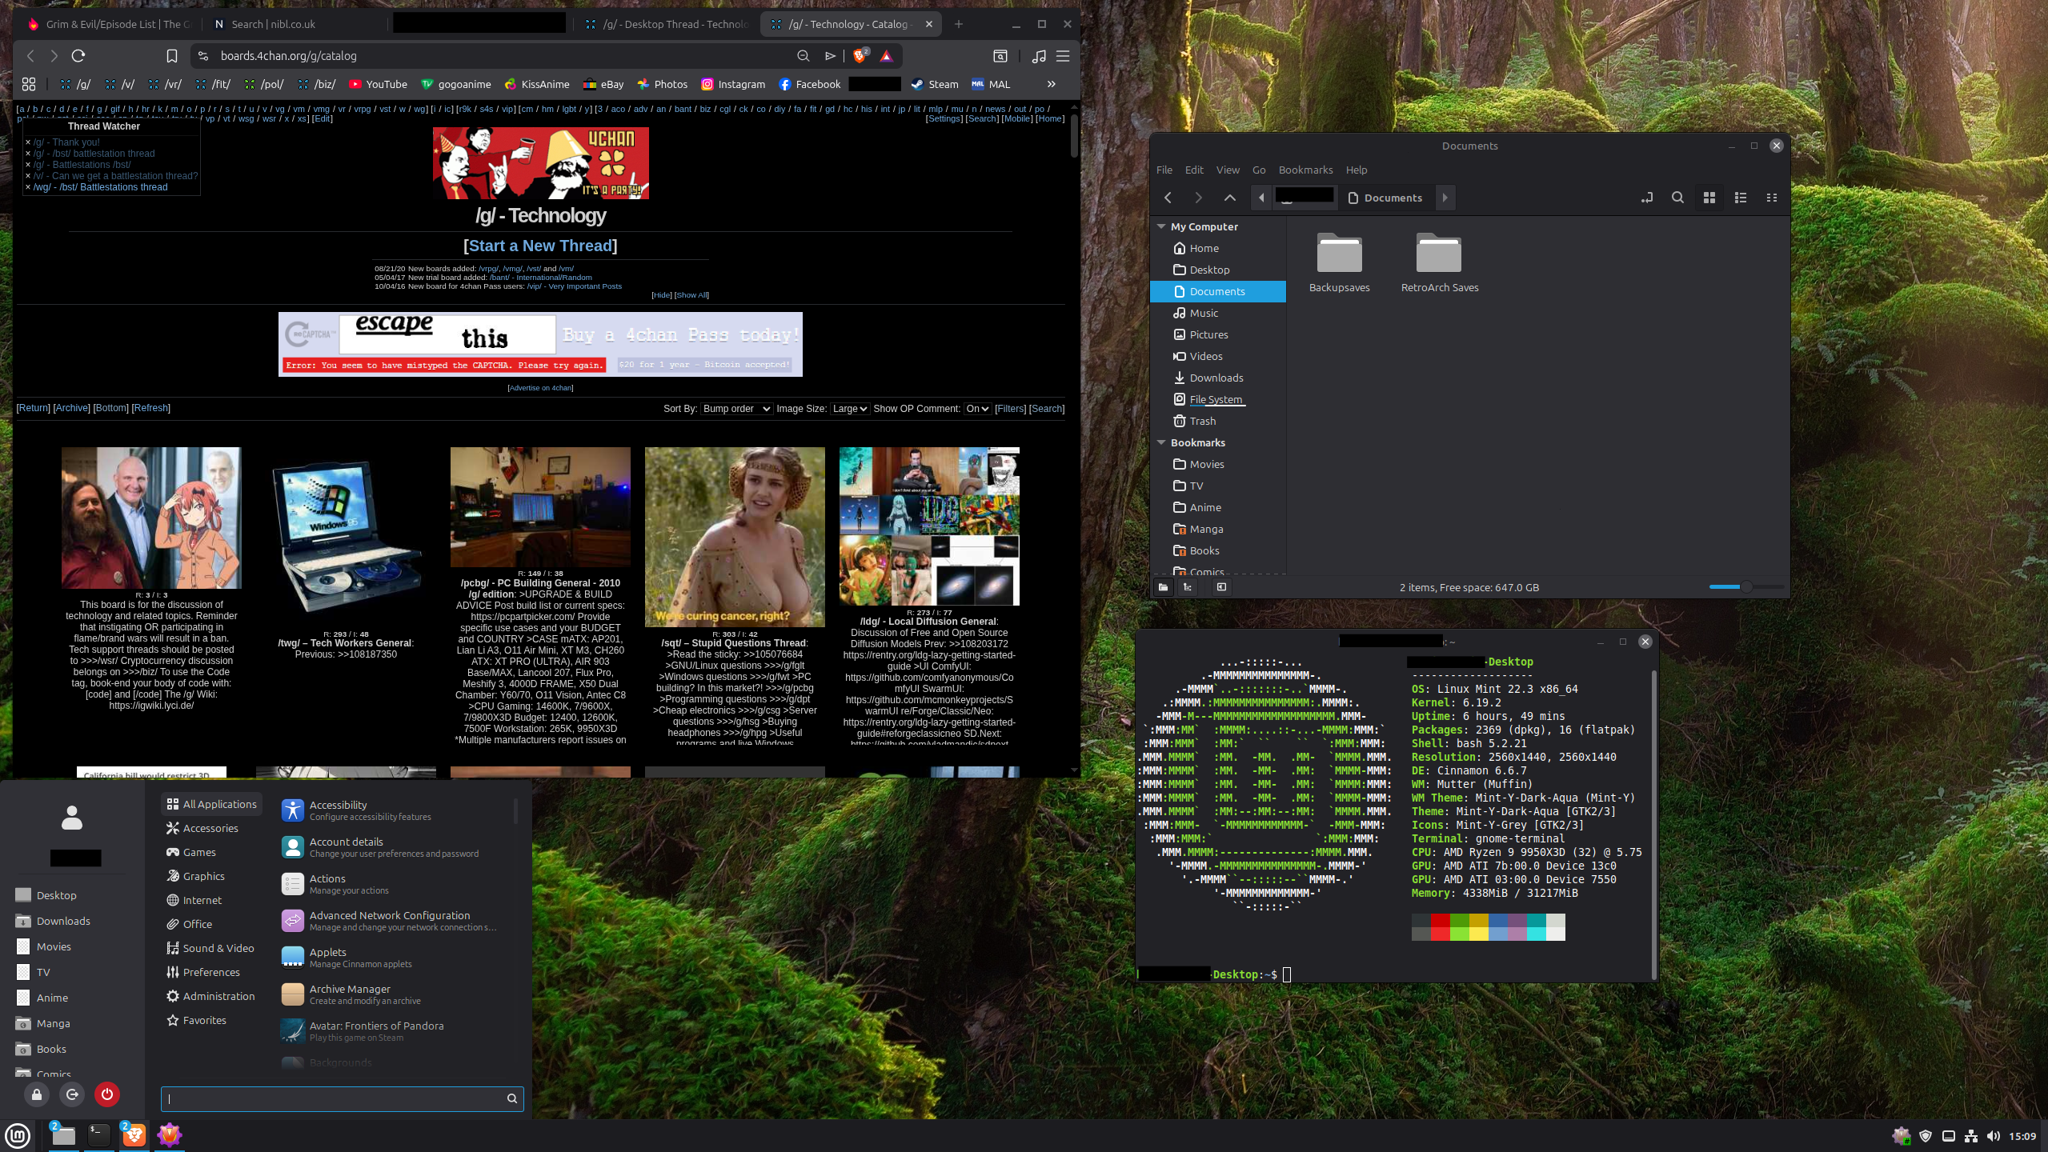
Task: Toggle the places sidebar button in the status bar
Action: 1163,587
